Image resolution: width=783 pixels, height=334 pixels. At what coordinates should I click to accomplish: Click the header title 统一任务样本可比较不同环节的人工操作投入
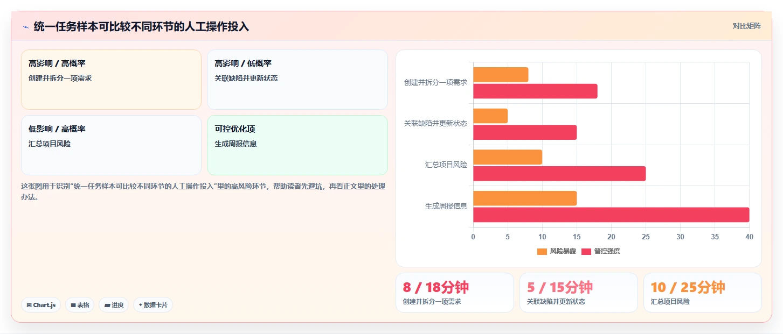(141, 26)
